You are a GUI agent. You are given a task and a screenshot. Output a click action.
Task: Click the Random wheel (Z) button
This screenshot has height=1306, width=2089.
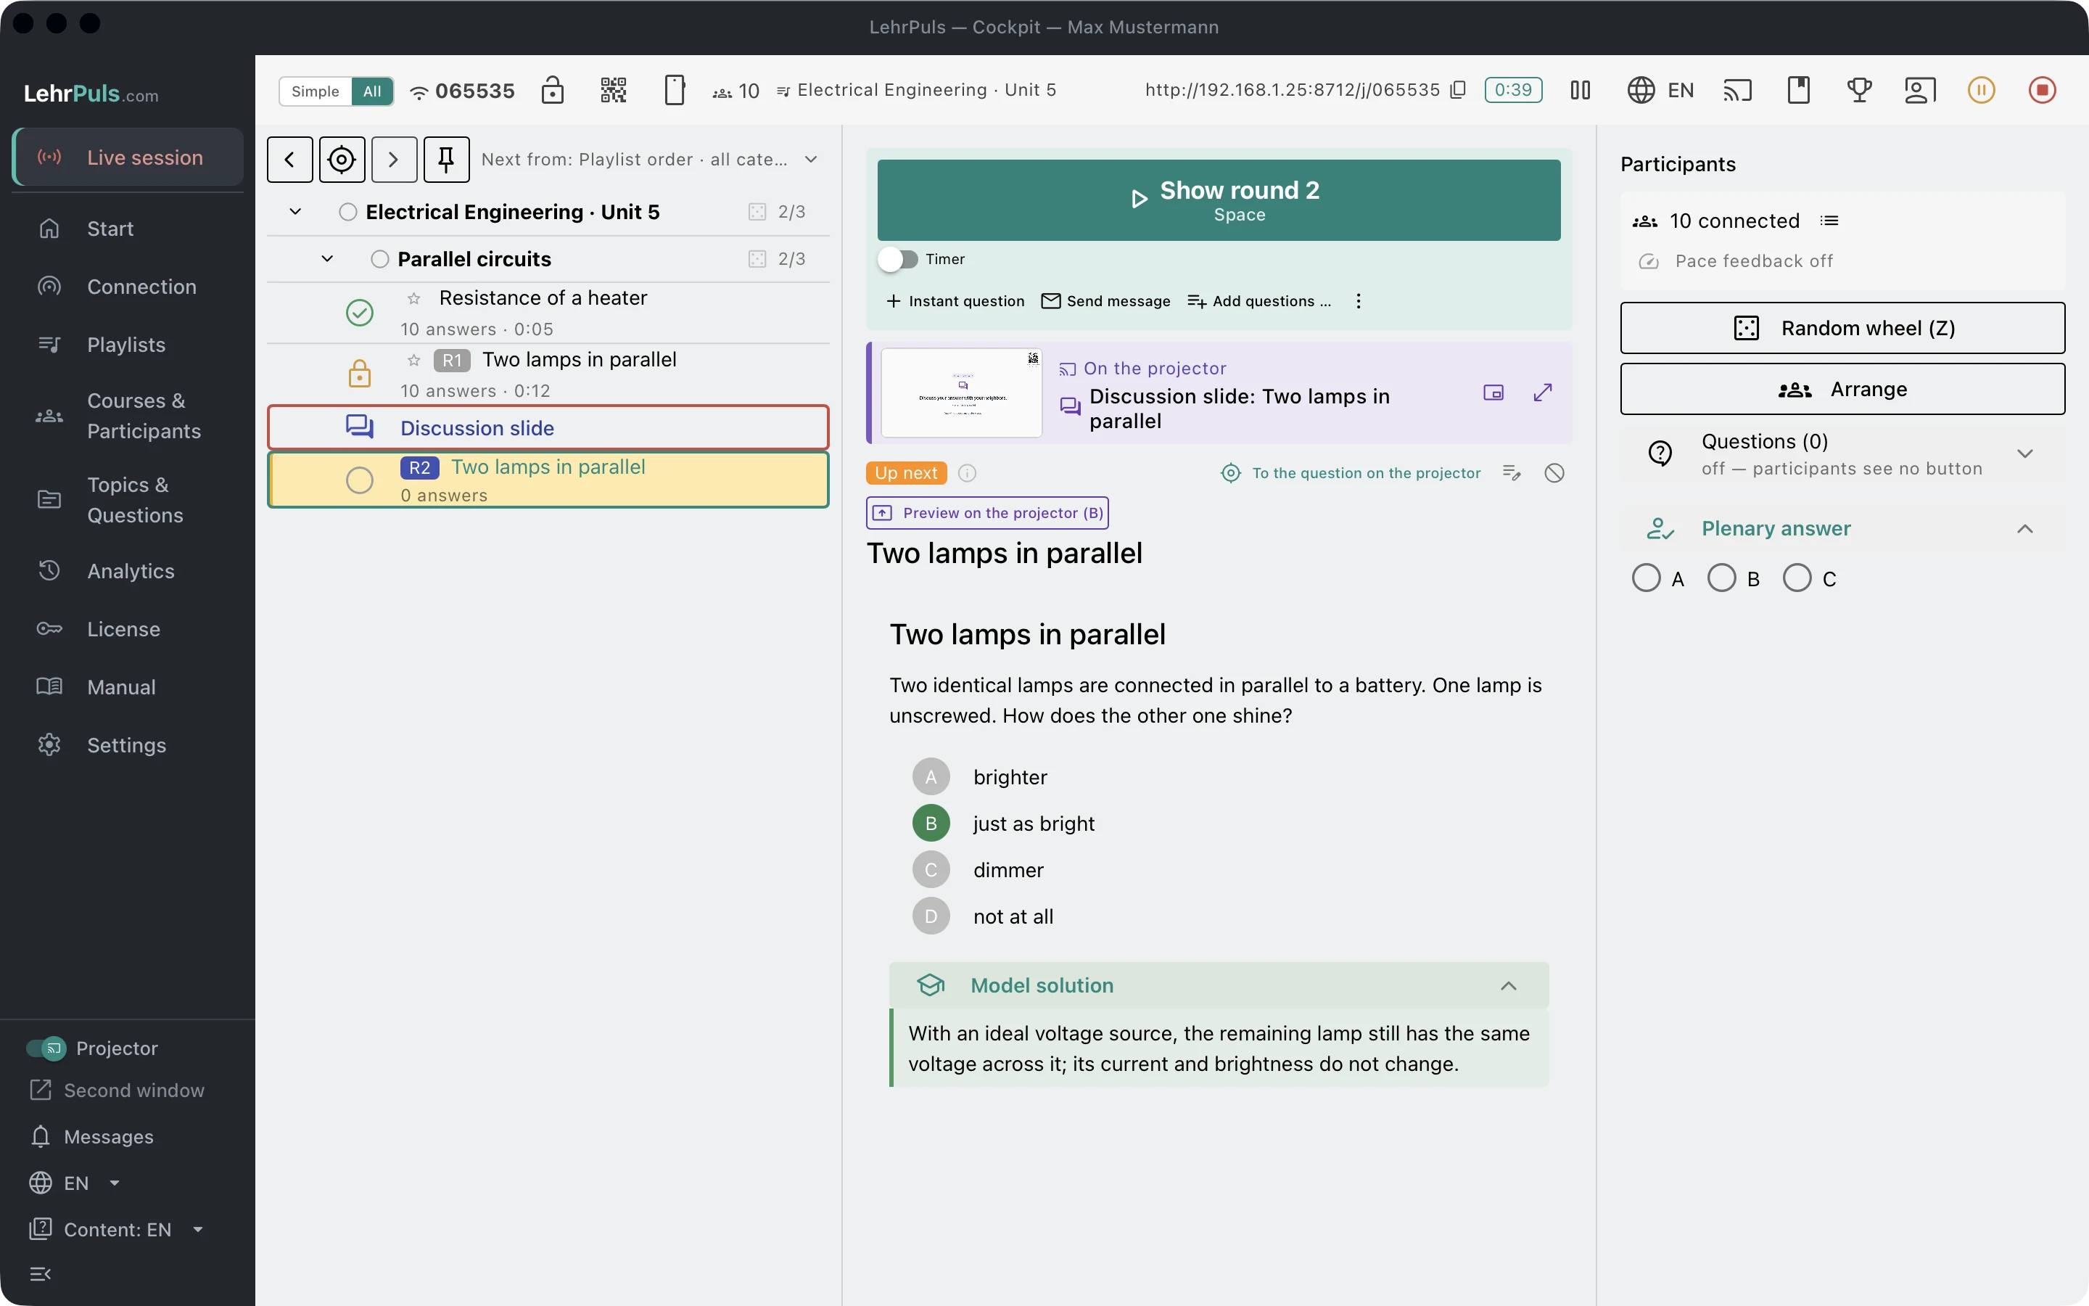tap(1842, 328)
